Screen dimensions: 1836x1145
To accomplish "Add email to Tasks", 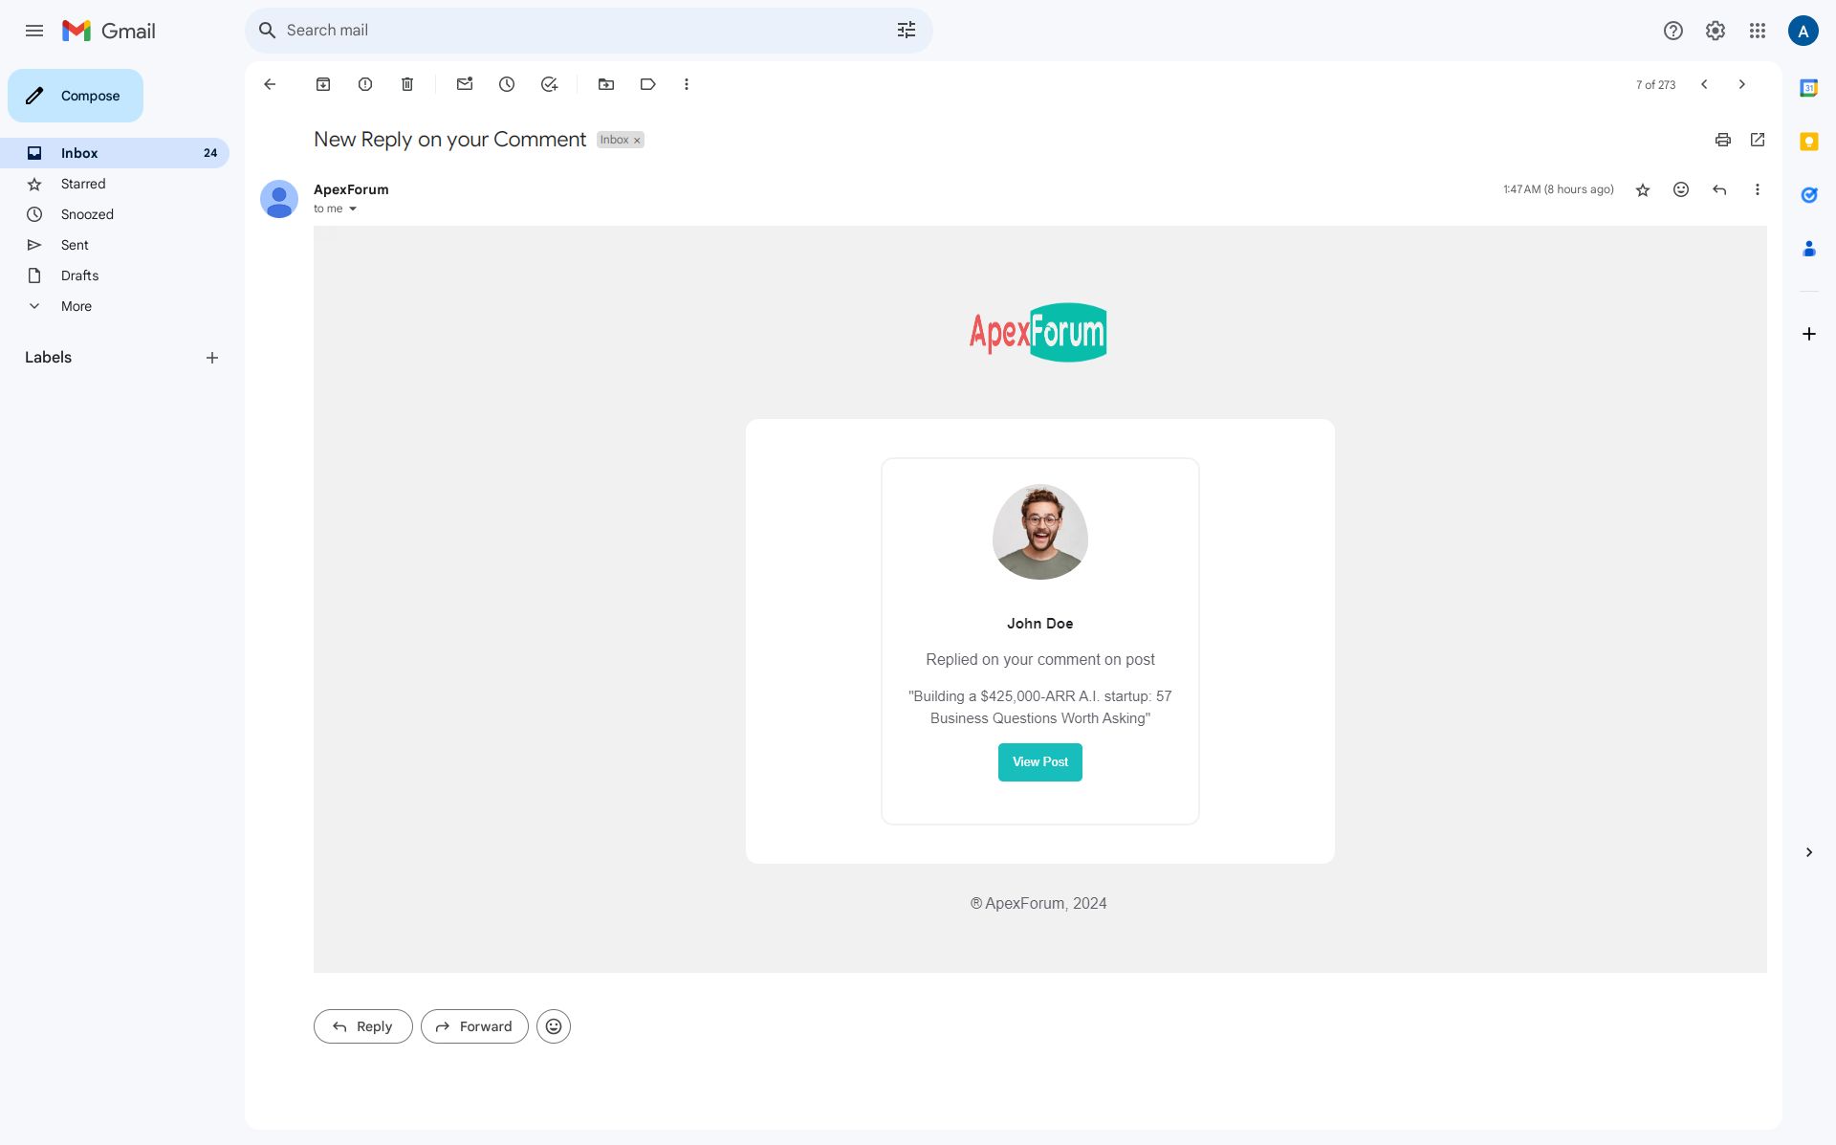I will coord(549,84).
